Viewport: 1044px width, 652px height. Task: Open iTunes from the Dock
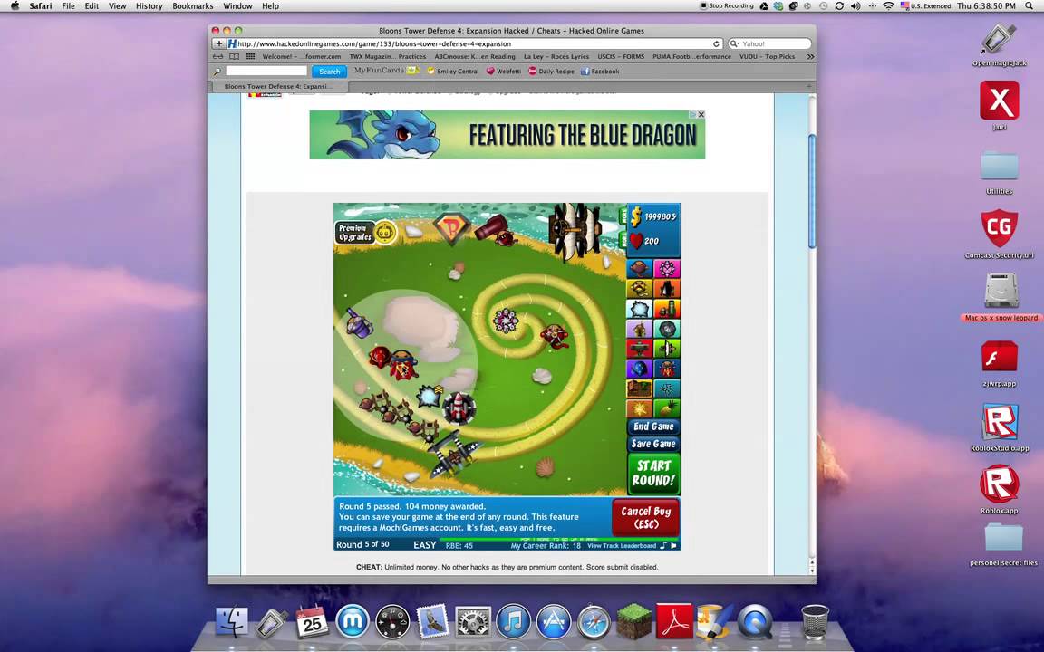(x=513, y=620)
